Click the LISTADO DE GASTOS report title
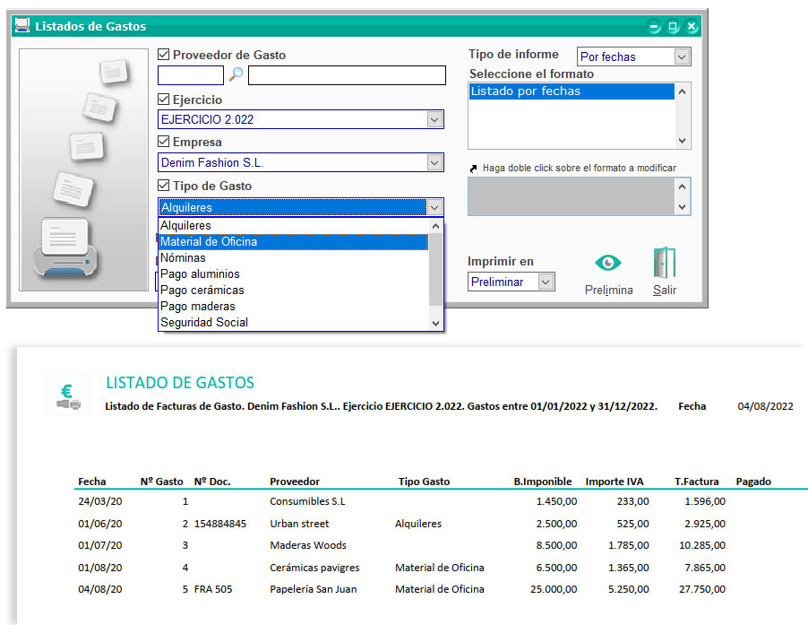 (x=180, y=383)
